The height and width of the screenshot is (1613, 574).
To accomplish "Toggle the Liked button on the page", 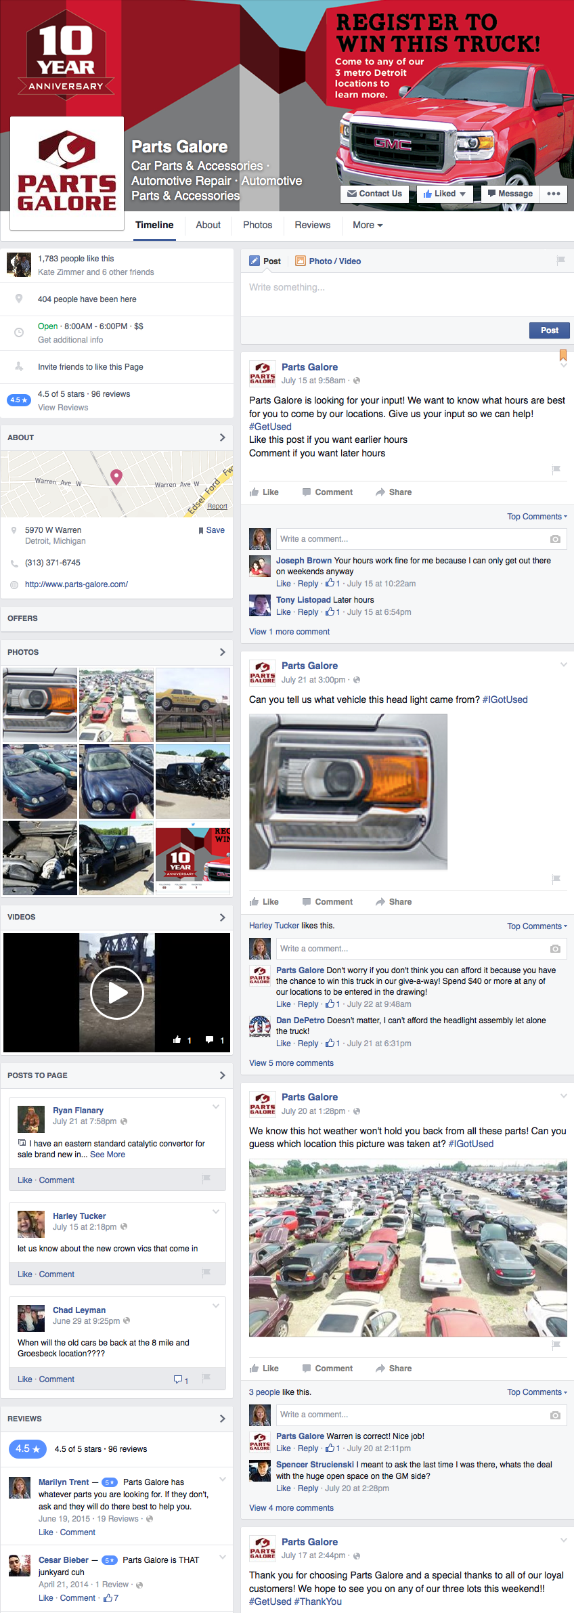I will tap(444, 194).
